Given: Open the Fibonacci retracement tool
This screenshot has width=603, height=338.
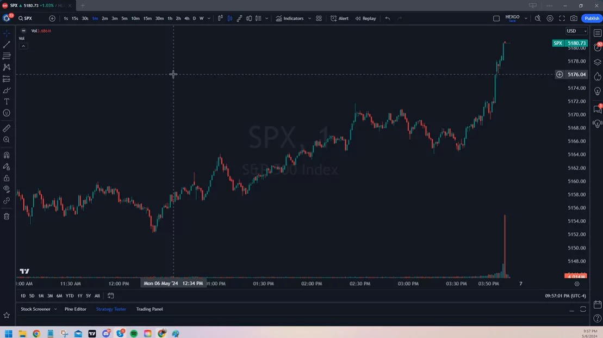Looking at the screenshot, I should (x=7, y=54).
